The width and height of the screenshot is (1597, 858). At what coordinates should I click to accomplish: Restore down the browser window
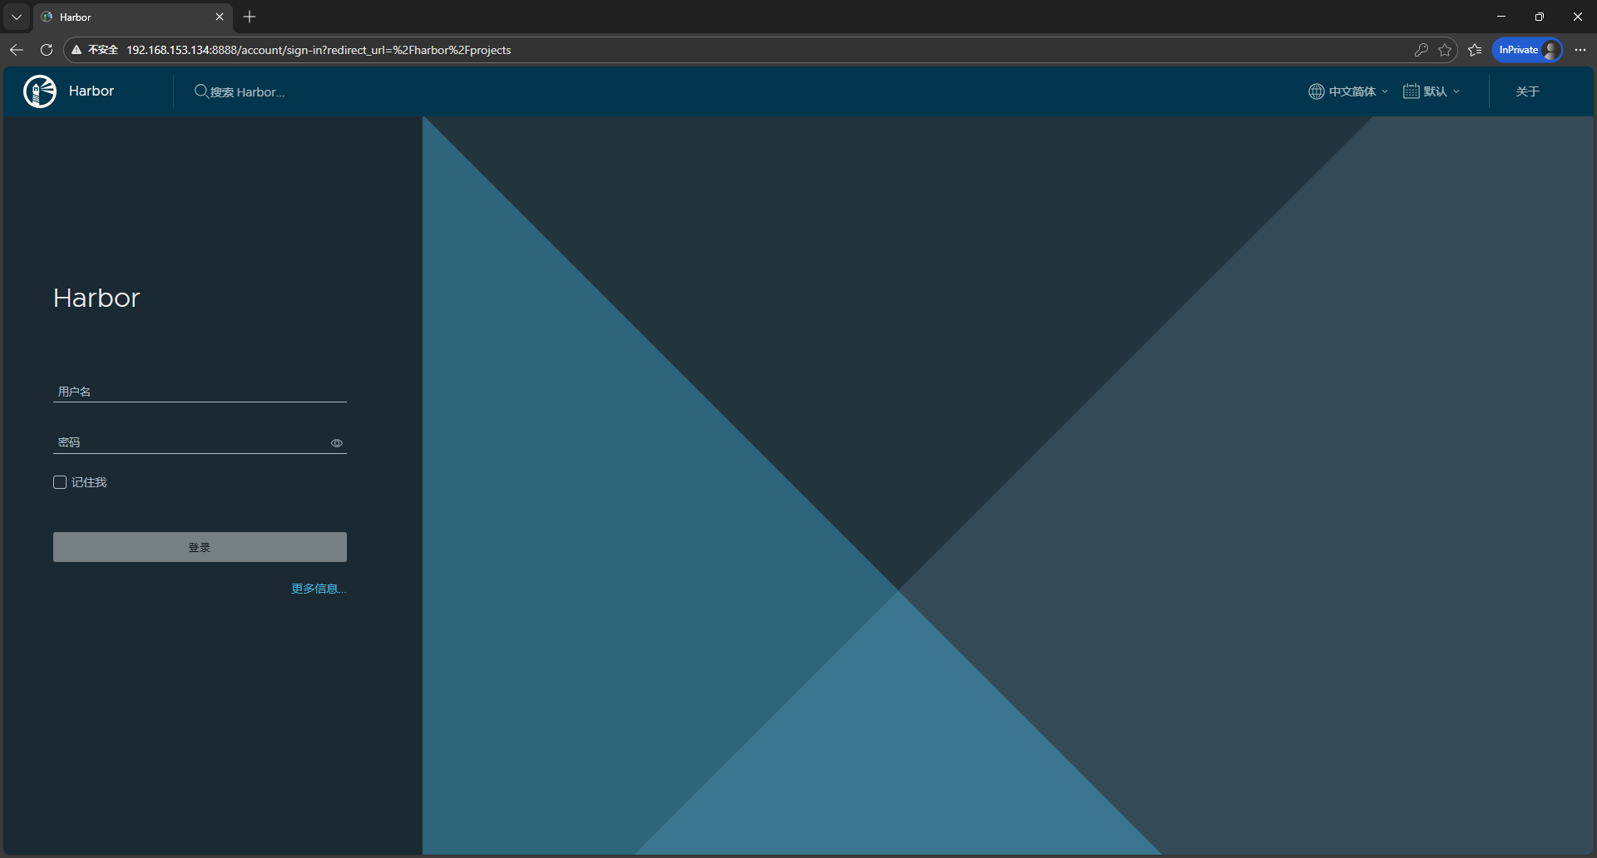tap(1540, 17)
